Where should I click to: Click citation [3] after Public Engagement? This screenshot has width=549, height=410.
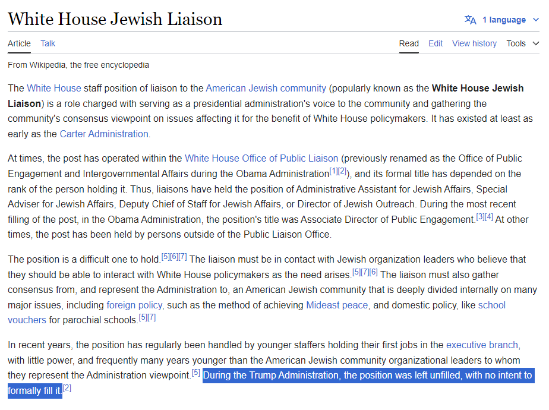tap(480, 216)
